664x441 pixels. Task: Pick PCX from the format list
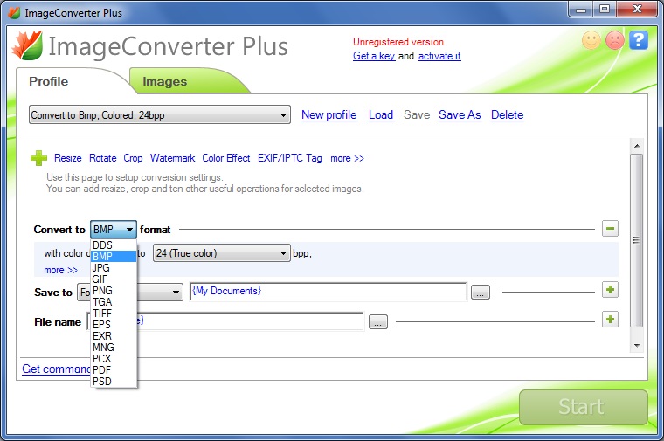[114, 359]
